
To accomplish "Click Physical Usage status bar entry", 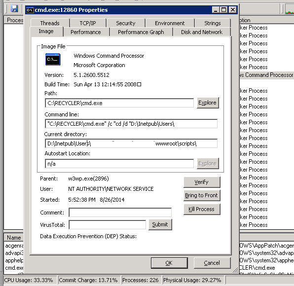I will tap(193, 280).
